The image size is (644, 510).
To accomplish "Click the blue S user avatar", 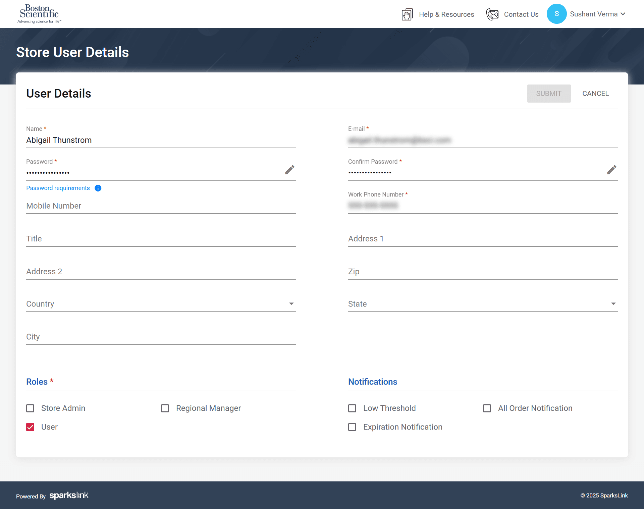I will pyautogui.click(x=556, y=14).
